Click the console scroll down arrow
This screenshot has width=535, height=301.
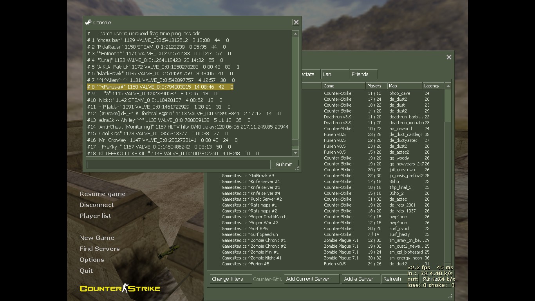pyautogui.click(x=295, y=153)
